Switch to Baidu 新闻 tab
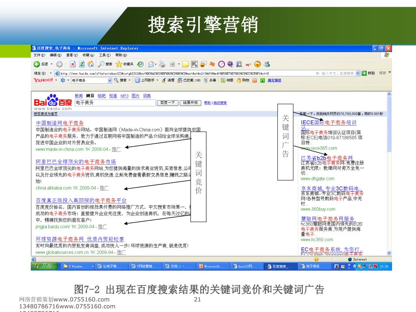 point(78,96)
